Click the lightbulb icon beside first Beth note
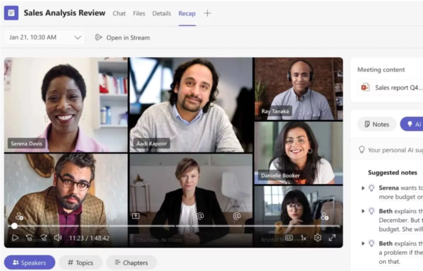Viewport: 423px width, 271px height. [x=371, y=211]
